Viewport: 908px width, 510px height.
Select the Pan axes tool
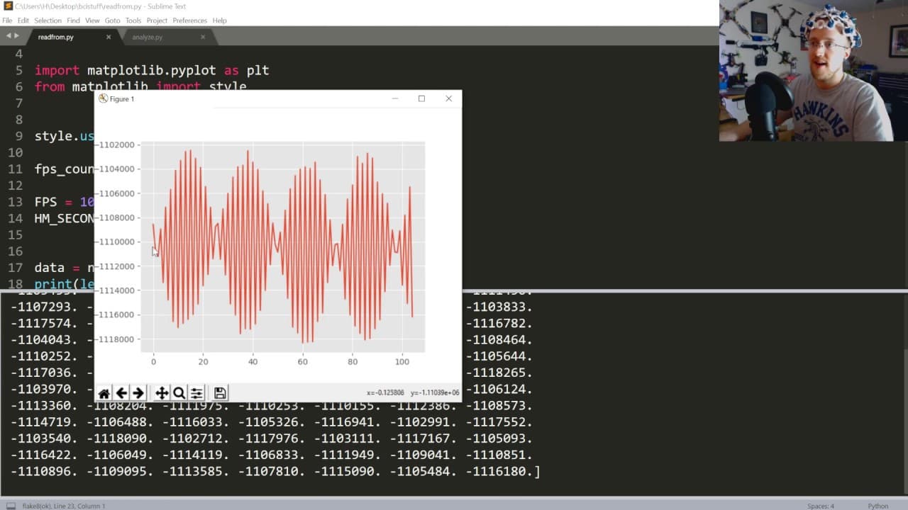(x=162, y=393)
